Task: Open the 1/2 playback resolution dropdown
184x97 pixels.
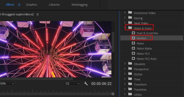Action: 72,84
